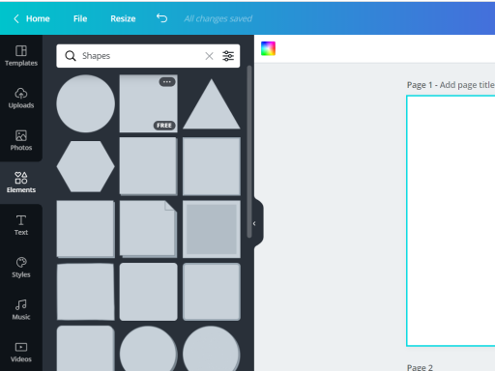This screenshot has height=371, width=495.
Task: Click the magnifier search icon
Action: point(71,56)
